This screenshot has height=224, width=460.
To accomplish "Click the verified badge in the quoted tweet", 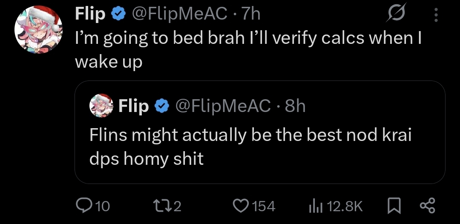I will click(162, 106).
